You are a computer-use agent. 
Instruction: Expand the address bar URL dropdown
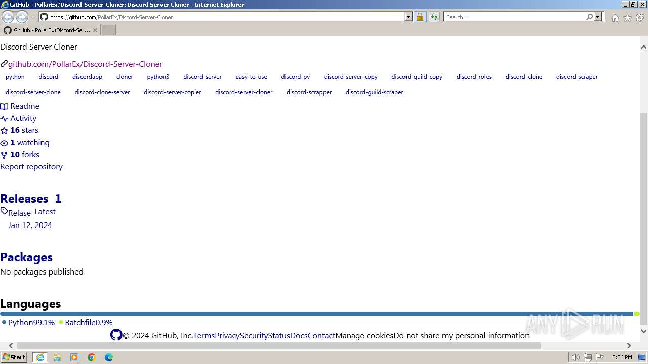(x=409, y=17)
